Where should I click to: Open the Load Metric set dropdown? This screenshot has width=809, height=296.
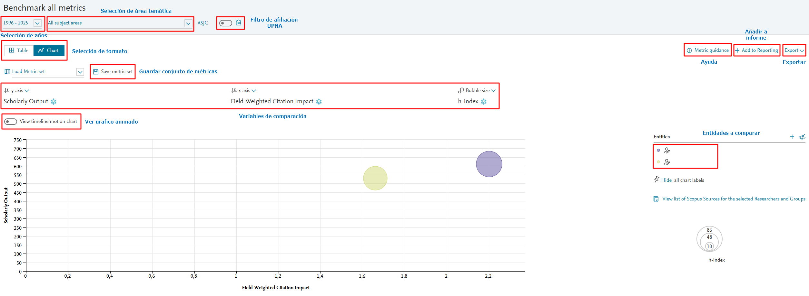click(80, 72)
